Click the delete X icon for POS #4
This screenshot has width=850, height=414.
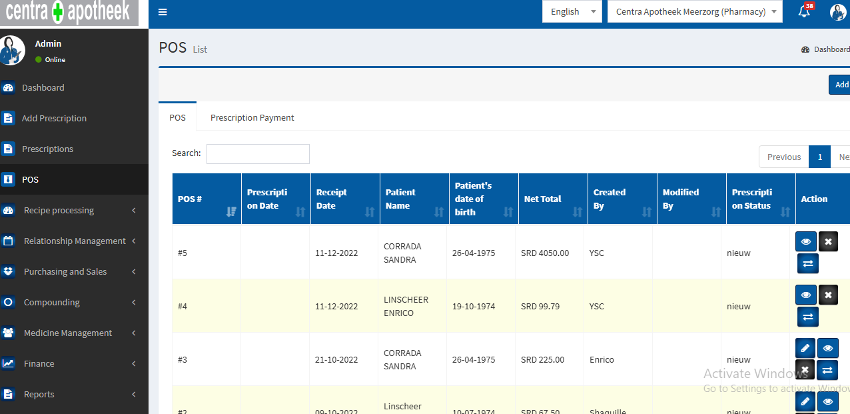point(828,295)
